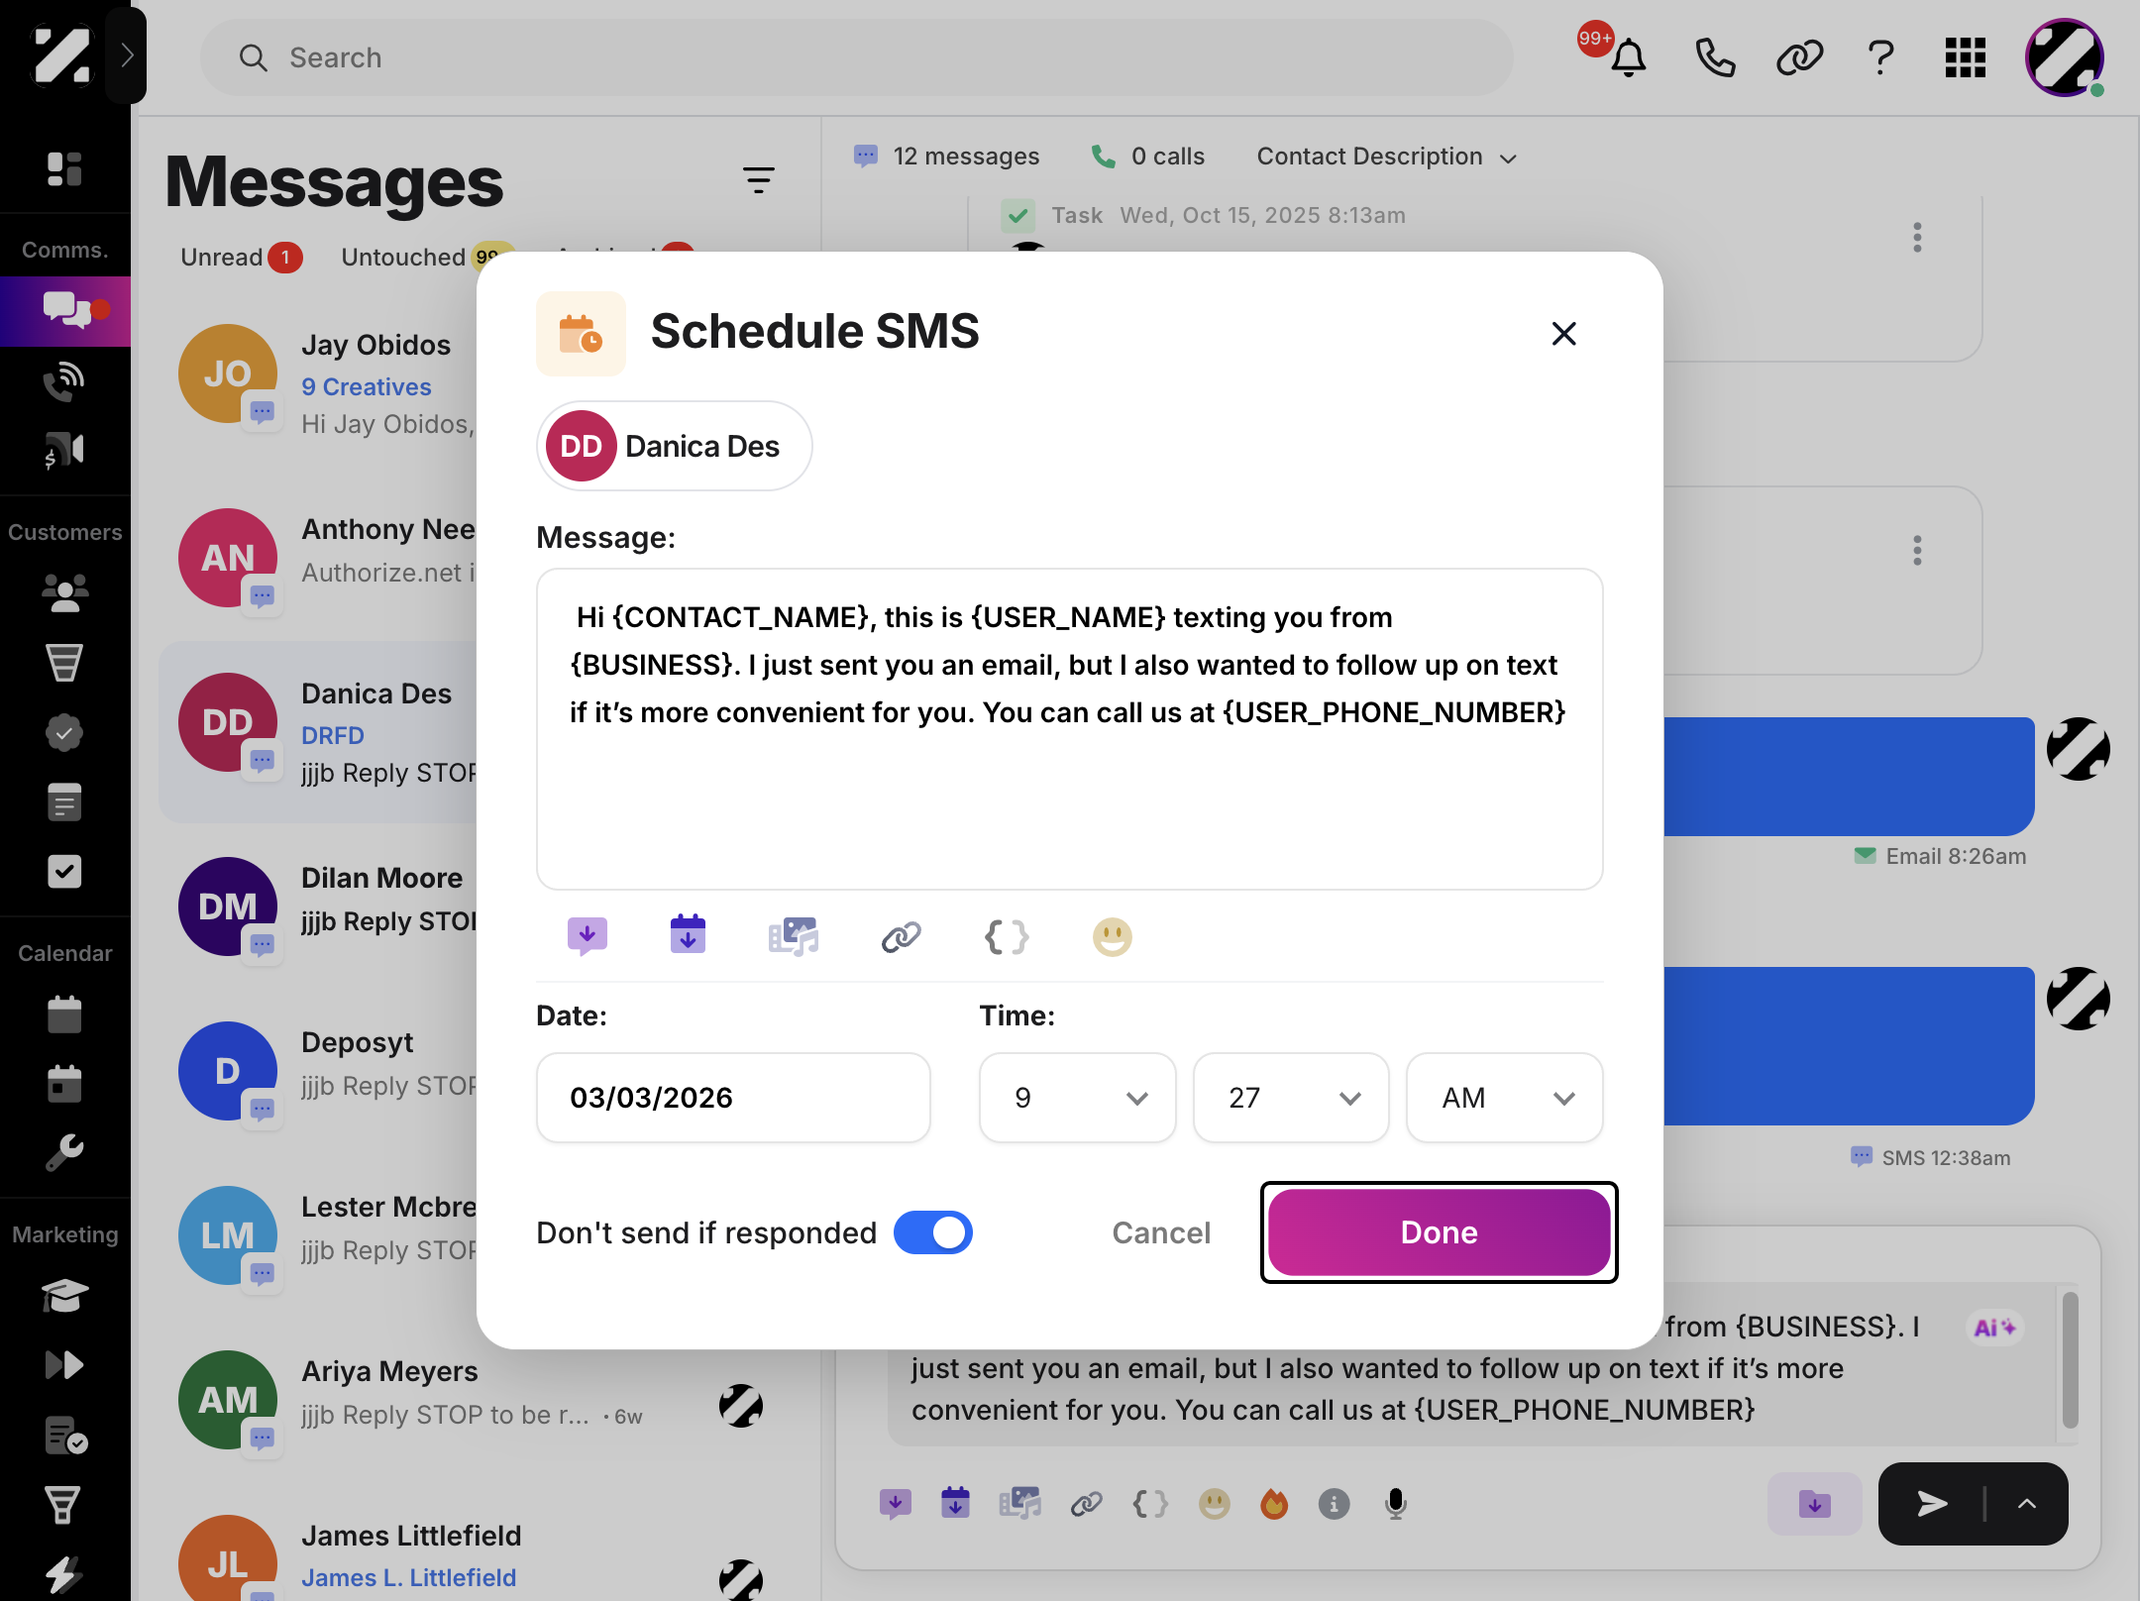Open calls icon in Comms sidebar
The image size is (2140, 1601).
tap(64, 380)
